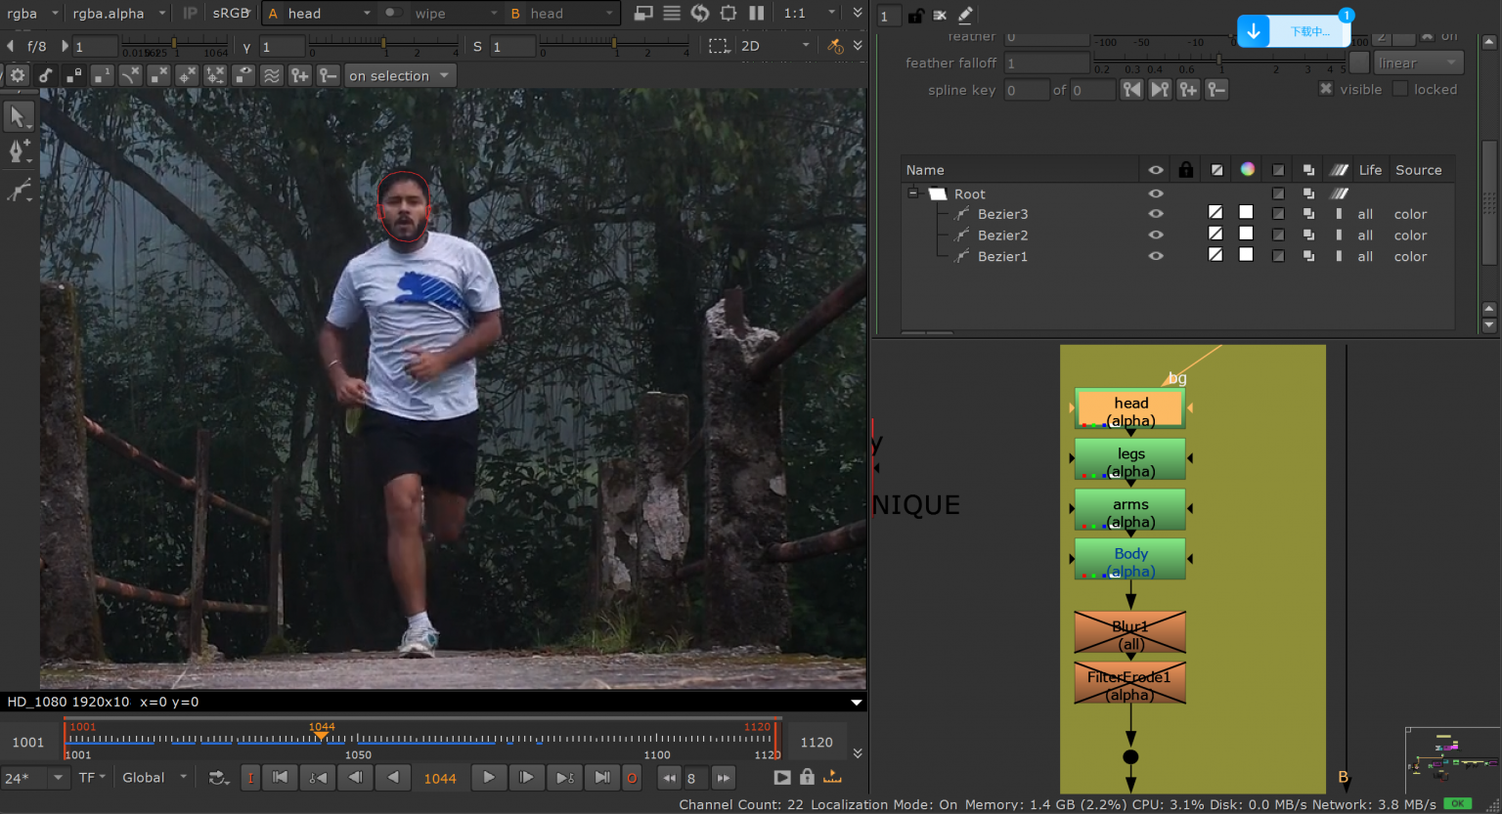Image resolution: width=1502 pixels, height=814 pixels.
Task: Select the Bezier drawing tool
Action: (x=19, y=150)
